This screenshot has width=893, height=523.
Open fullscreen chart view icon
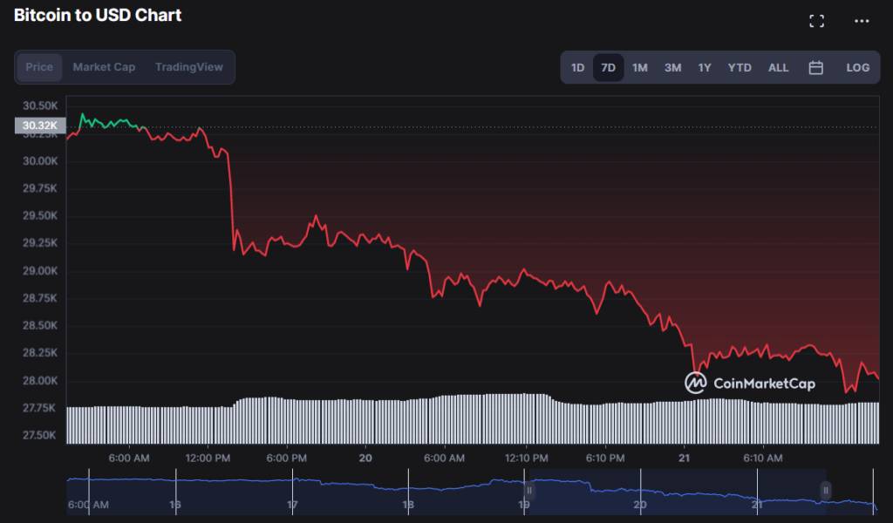point(816,20)
